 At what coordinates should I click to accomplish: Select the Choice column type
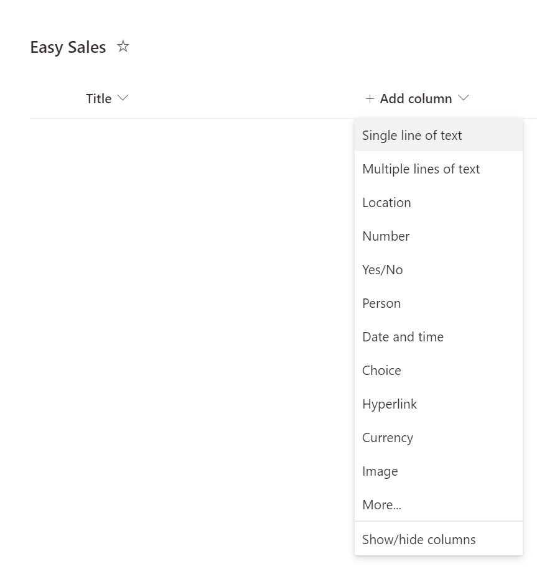tap(381, 371)
